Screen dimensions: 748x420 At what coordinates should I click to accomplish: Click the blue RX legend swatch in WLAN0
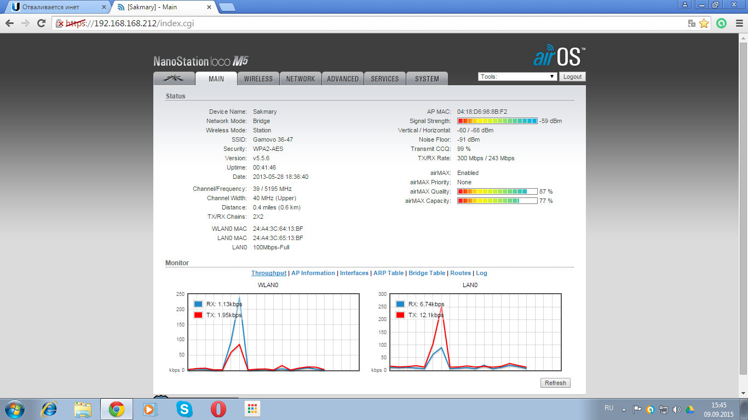pos(198,304)
